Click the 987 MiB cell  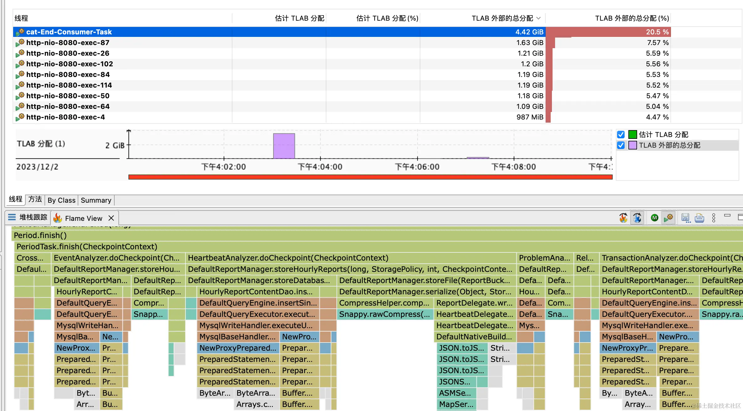point(483,117)
